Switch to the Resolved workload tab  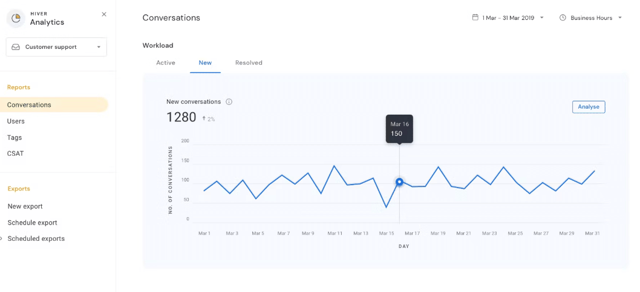249,63
